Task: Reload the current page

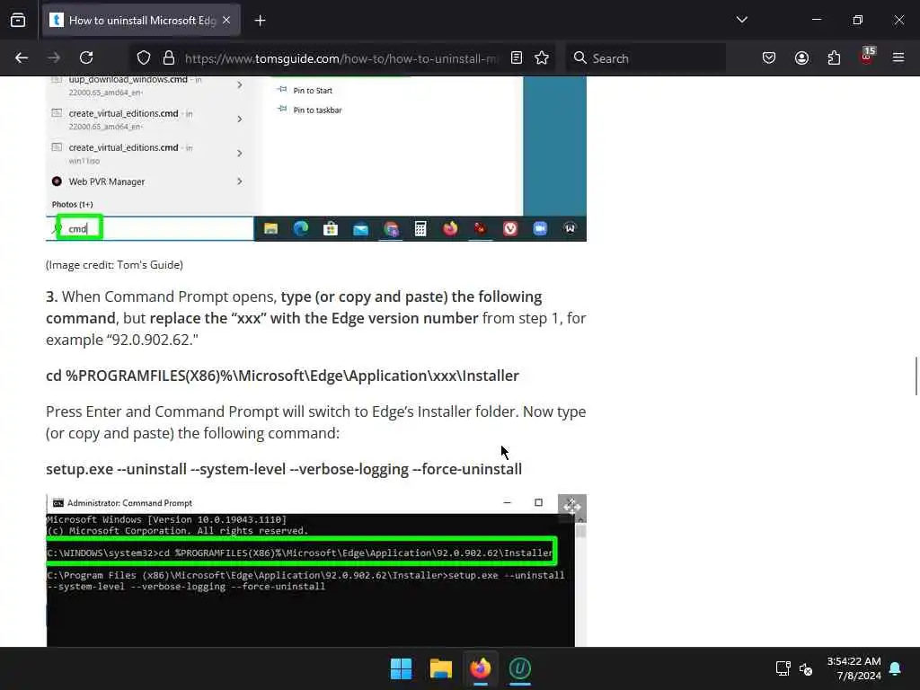Action: (x=86, y=58)
